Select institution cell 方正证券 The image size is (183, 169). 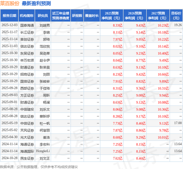point(27,95)
